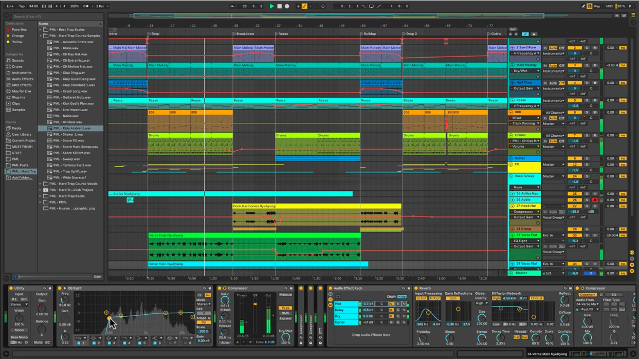
Task: Click the Tap tempo button
Action: [x=22, y=6]
